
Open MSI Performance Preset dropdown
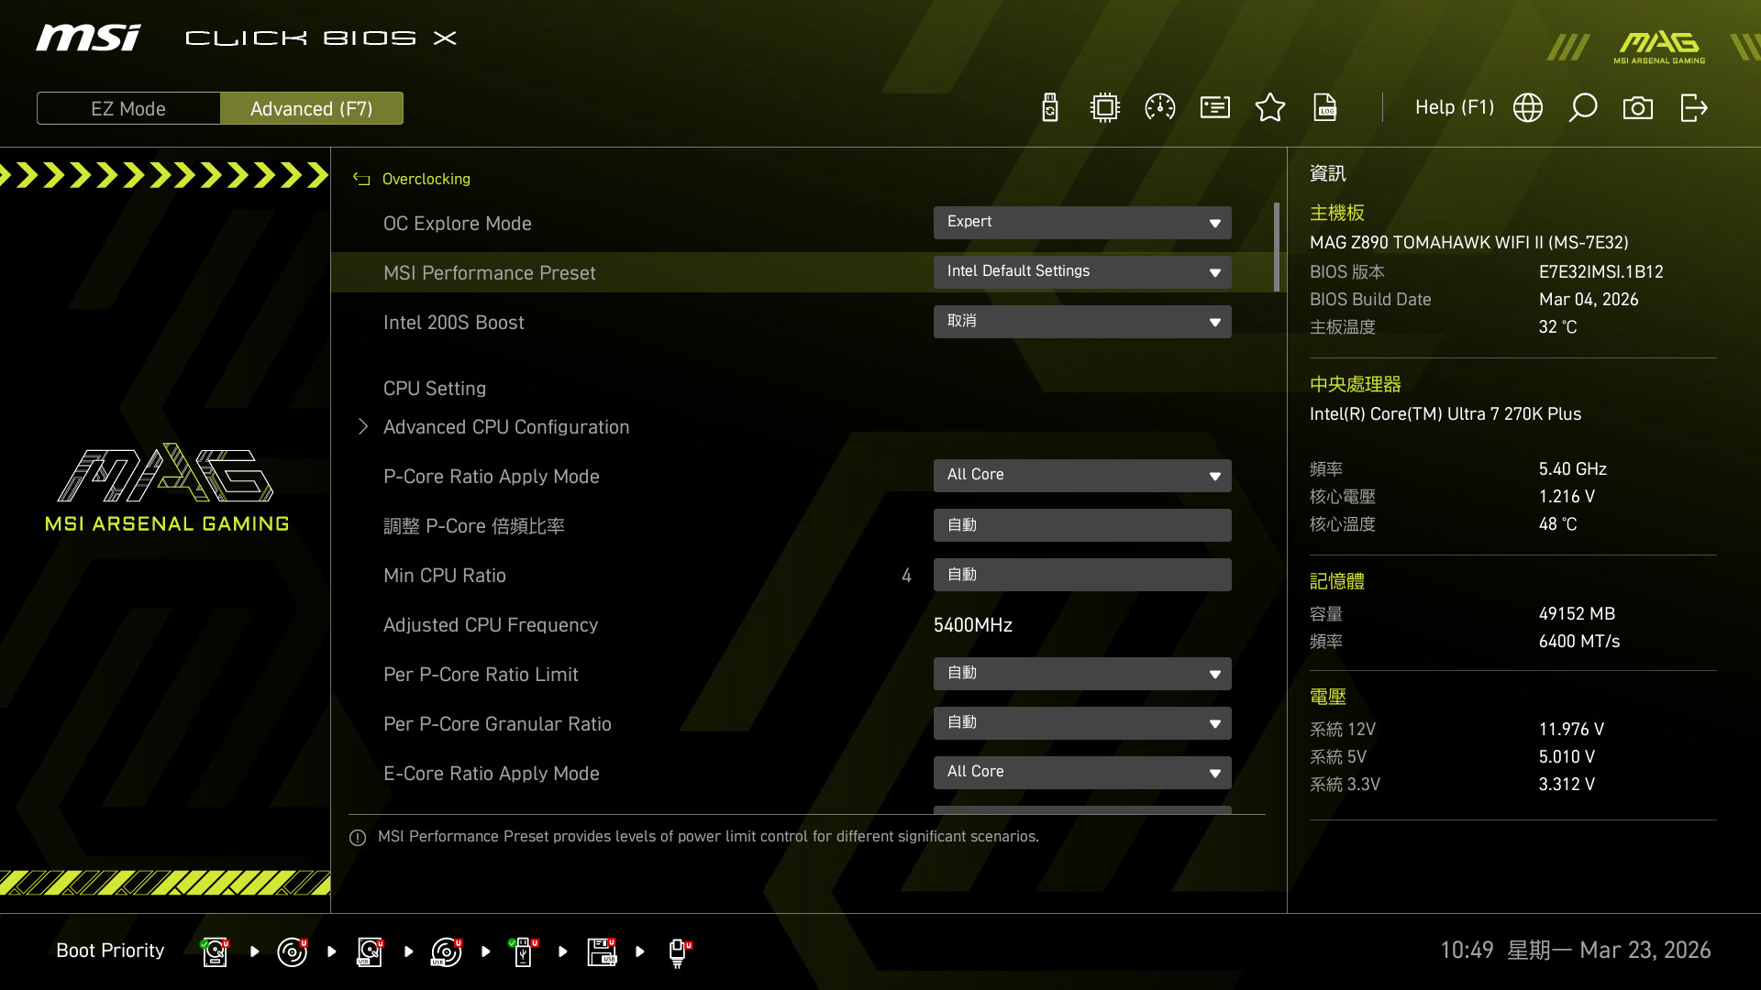click(x=1082, y=272)
